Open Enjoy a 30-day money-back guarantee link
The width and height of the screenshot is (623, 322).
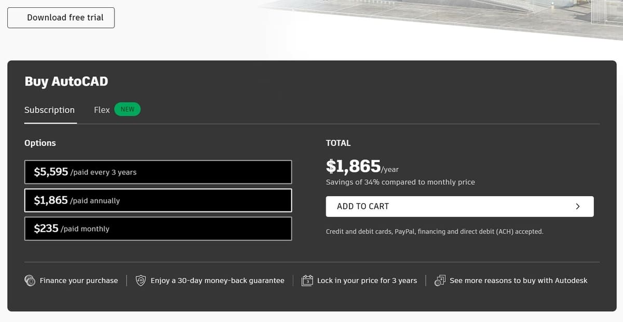218,280
